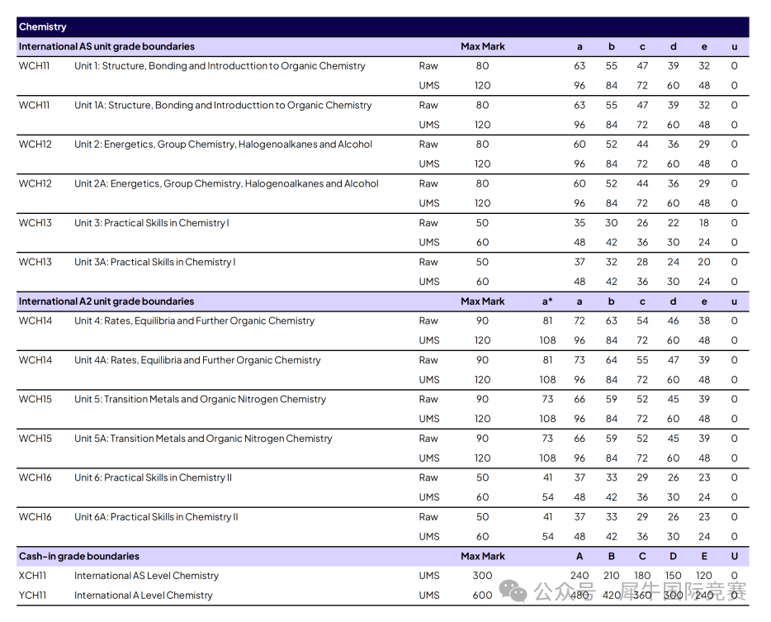Click Unit 1: Structure, Bonding row title
771x622 pixels.
tap(220, 66)
